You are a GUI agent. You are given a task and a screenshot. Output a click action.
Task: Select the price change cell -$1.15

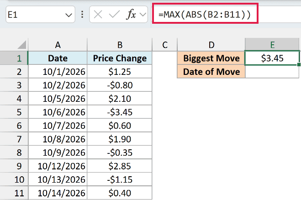point(120,179)
